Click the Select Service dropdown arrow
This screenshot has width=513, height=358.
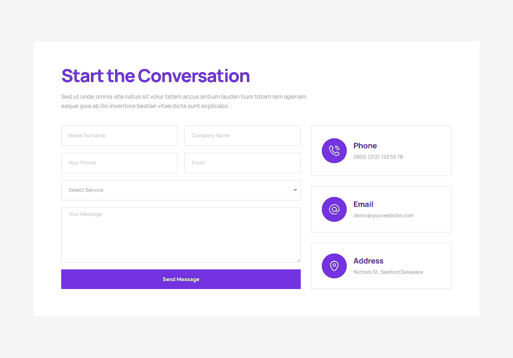tap(295, 190)
